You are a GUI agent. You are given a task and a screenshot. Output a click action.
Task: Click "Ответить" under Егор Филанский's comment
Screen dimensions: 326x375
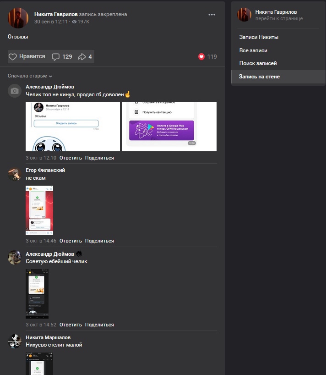71,241
